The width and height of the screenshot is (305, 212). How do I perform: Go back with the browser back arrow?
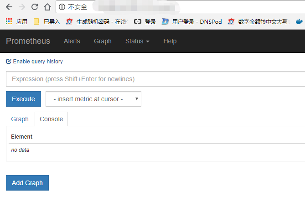pyautogui.click(x=9, y=7)
